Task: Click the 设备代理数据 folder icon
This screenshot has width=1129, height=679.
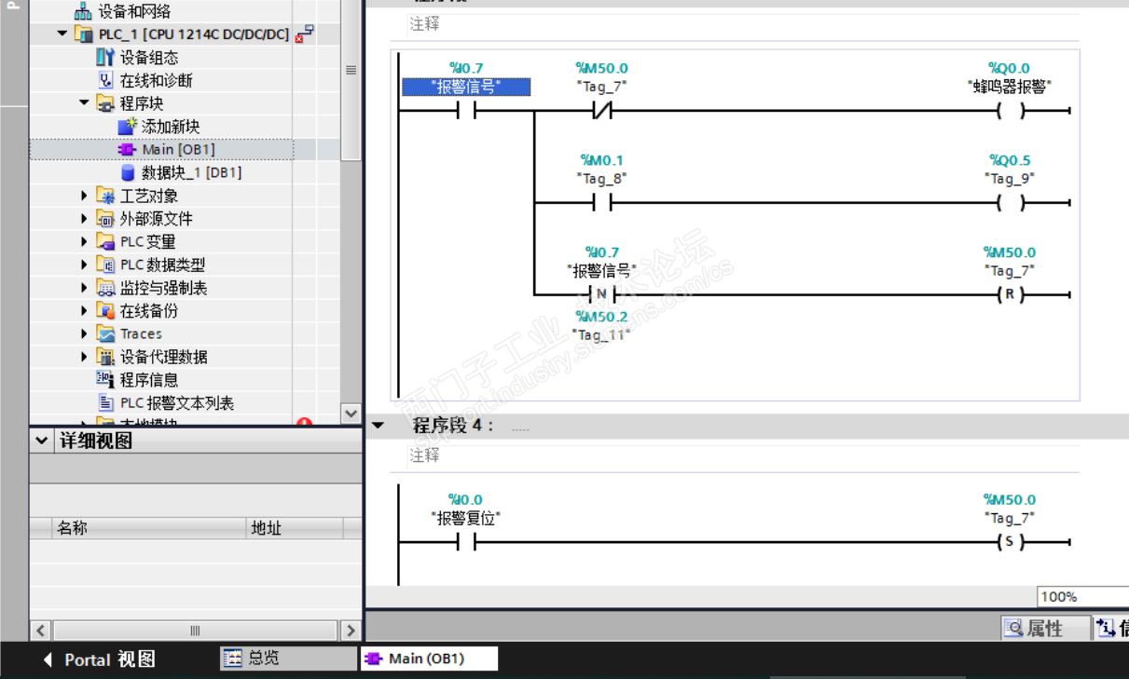Action: (x=106, y=357)
